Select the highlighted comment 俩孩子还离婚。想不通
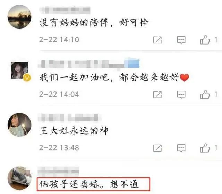Viewport: 222px width, 194px height. pyautogui.click(x=93, y=184)
